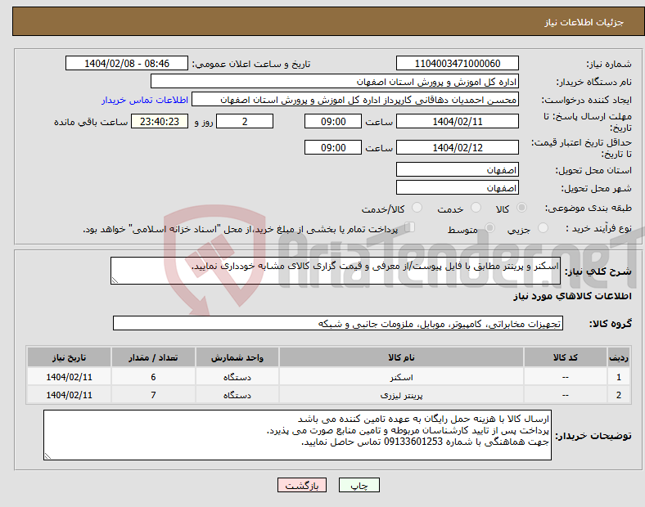Click the شماره نیاز field 1104003471000060

click(x=457, y=63)
